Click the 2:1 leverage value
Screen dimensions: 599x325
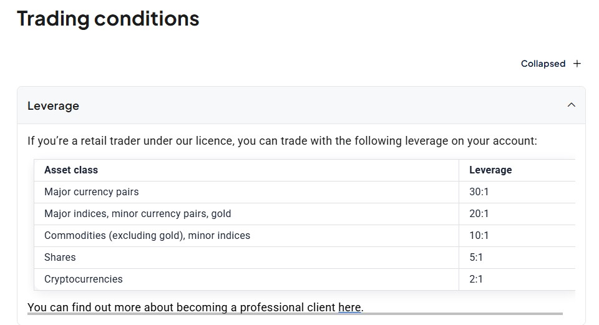pyautogui.click(x=476, y=279)
